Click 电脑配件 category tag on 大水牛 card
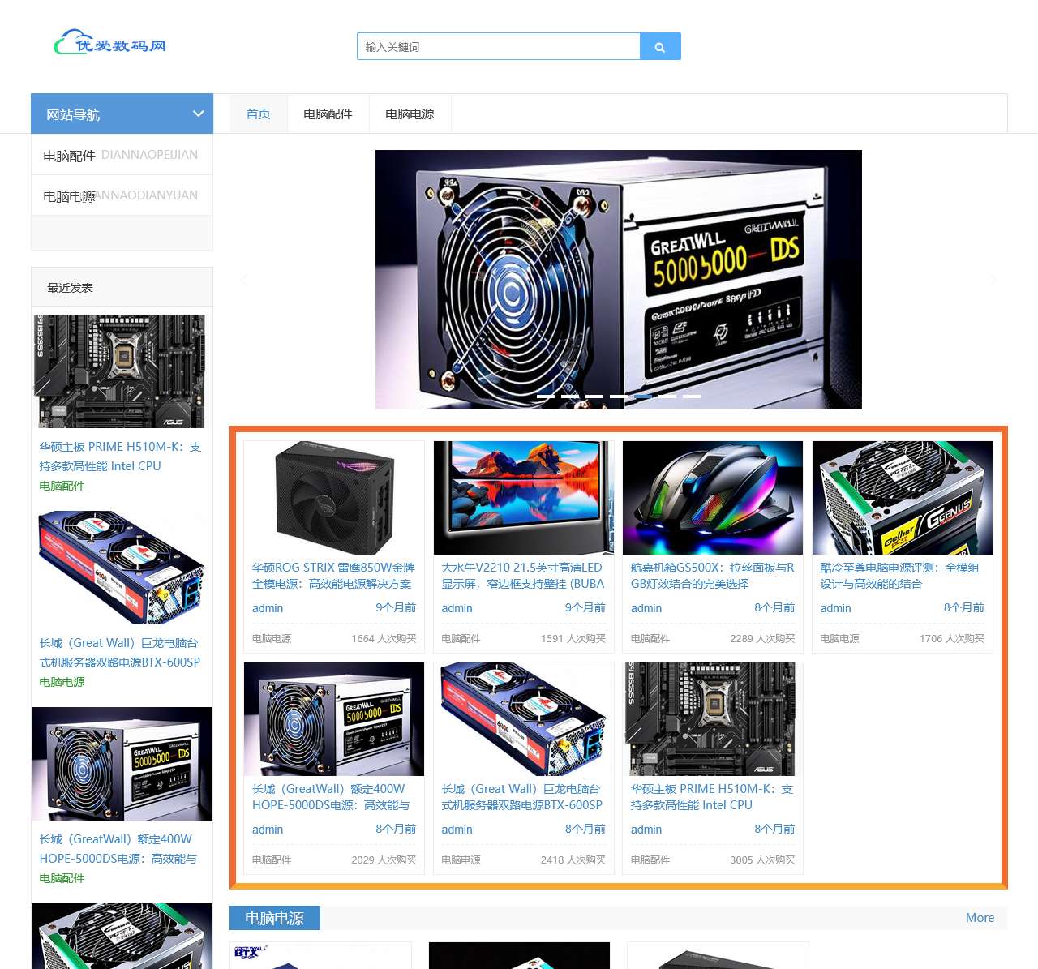This screenshot has width=1038, height=969. click(x=461, y=639)
